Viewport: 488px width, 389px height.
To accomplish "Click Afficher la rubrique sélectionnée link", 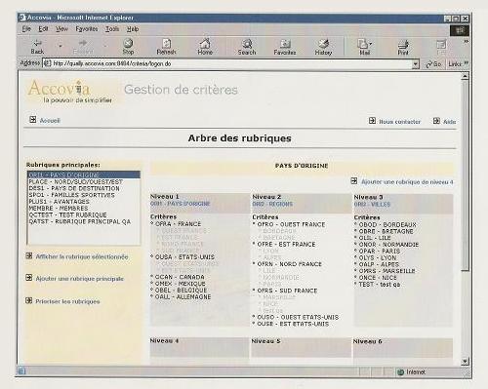I will click(x=82, y=256).
